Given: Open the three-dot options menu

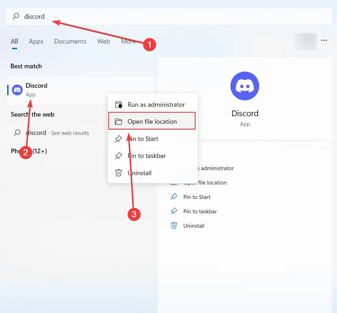Looking at the screenshot, I should point(324,40).
